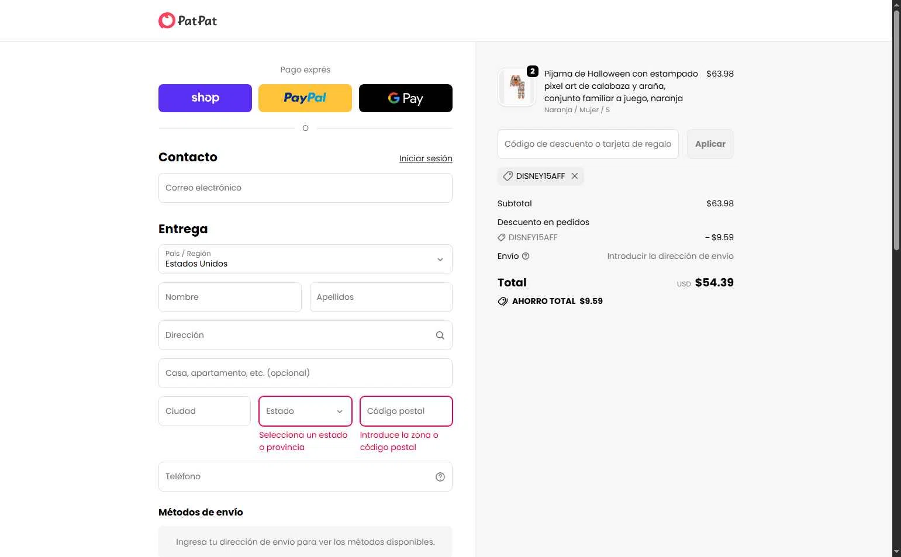Click the search magnifier in Dirección field
Image resolution: width=901 pixels, height=557 pixels.
(x=440, y=335)
